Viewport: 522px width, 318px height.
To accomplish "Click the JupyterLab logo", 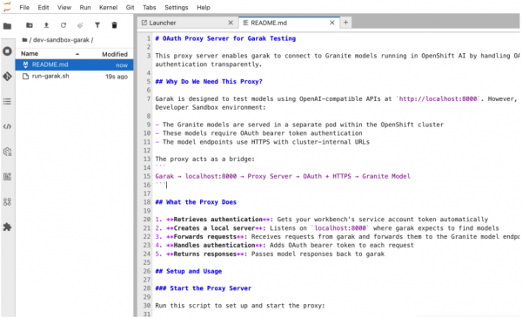I will pyautogui.click(x=7, y=7).
